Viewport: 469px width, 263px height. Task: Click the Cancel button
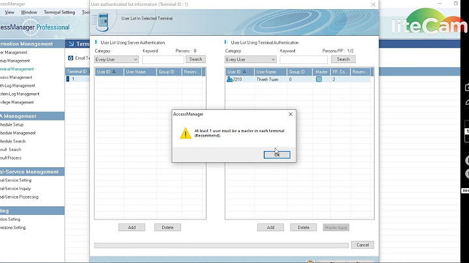[363, 245]
